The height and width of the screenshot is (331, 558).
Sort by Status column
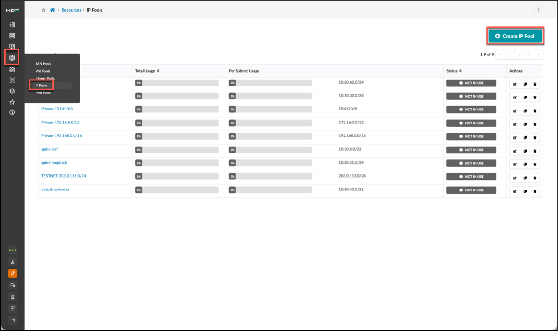(453, 71)
